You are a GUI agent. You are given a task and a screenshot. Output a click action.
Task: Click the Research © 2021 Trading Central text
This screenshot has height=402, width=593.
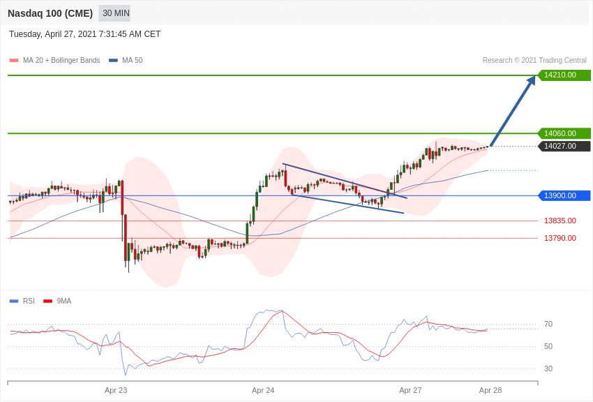point(534,61)
